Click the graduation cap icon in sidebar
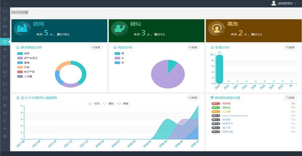The height and width of the screenshot is (156, 302). tap(5, 49)
